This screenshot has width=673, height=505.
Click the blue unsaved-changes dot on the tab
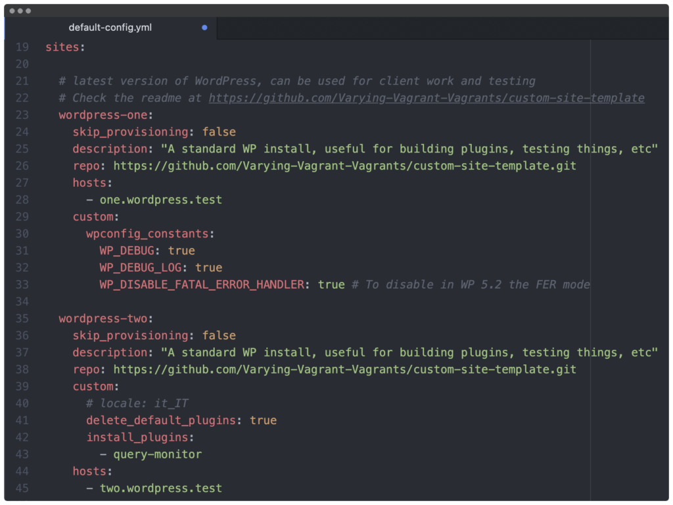(x=204, y=28)
